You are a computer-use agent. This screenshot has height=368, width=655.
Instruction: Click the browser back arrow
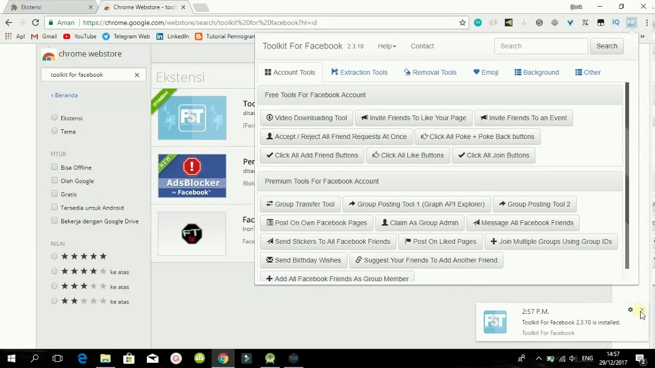point(8,22)
